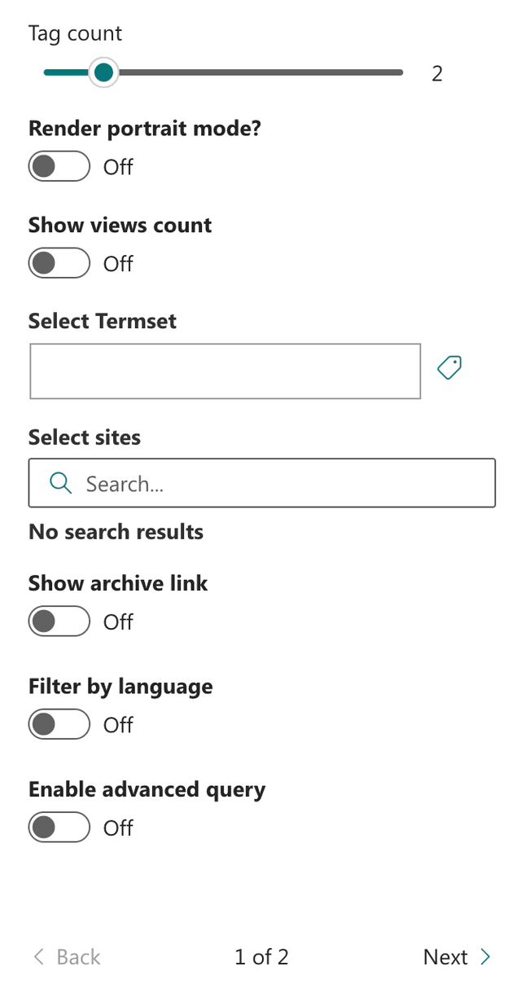Image resolution: width=521 pixels, height=997 pixels.
Task: Click the page indicator showing 1 of 2
Action: (260, 957)
